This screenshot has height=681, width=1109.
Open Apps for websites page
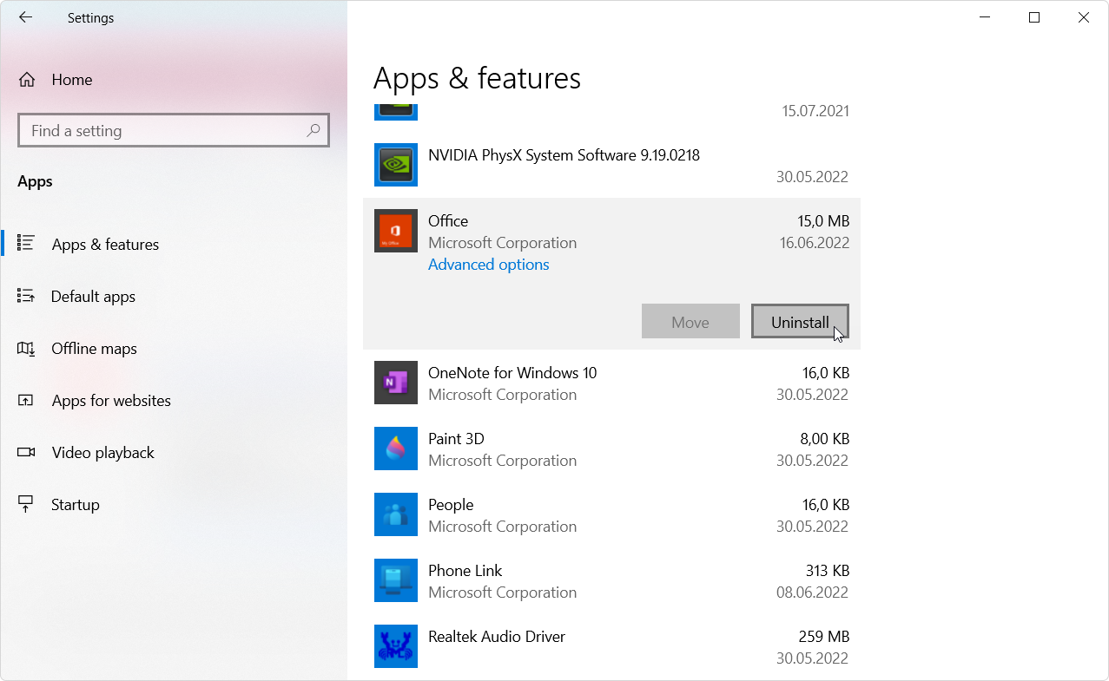pyautogui.click(x=174, y=401)
